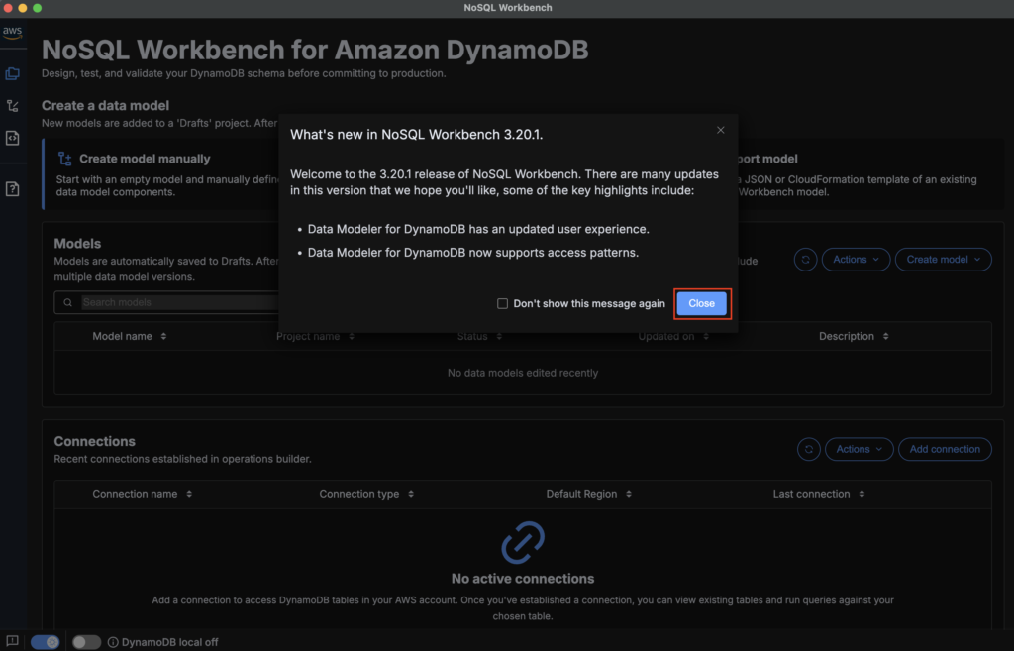Click the Close button in dialog
The width and height of the screenshot is (1014, 651).
701,304
